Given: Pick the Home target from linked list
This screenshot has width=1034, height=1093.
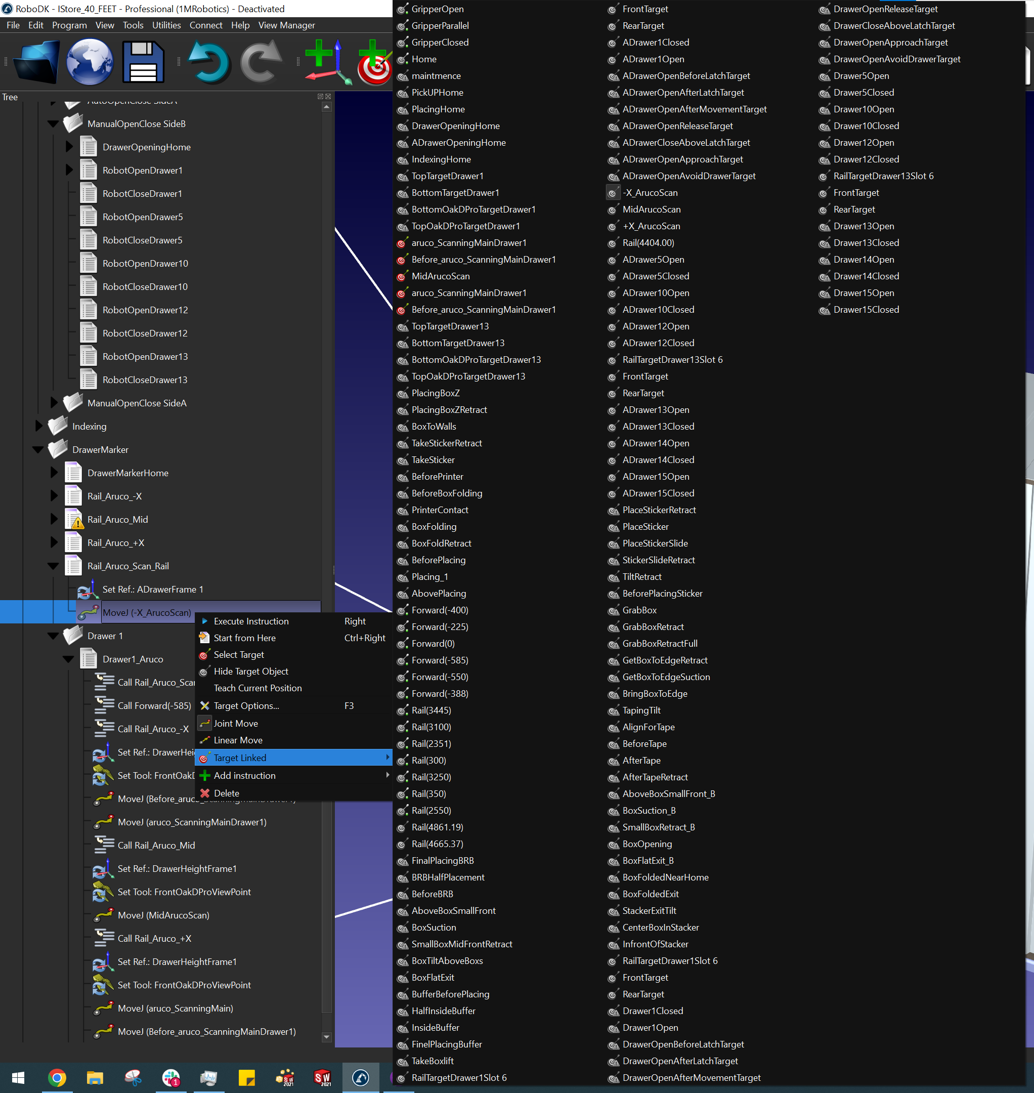Looking at the screenshot, I should pos(423,59).
